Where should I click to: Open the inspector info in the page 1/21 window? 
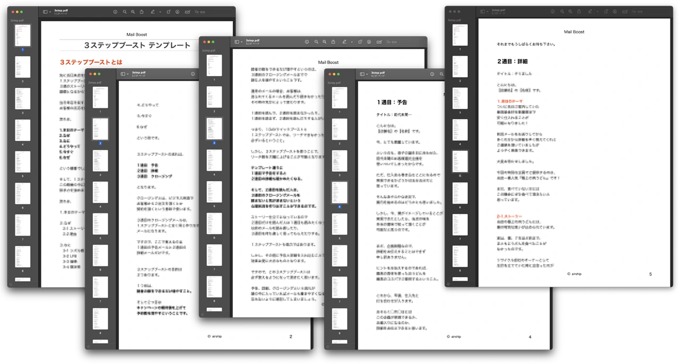click(x=115, y=12)
